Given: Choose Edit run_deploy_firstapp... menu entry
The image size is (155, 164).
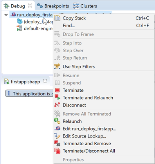Looking at the screenshot, I should 89,128.
